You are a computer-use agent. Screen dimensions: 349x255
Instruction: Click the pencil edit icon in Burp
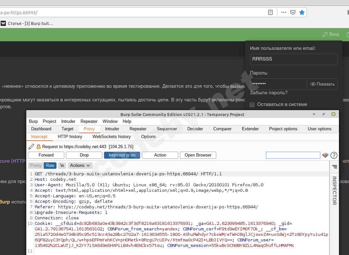[x=31, y=147]
